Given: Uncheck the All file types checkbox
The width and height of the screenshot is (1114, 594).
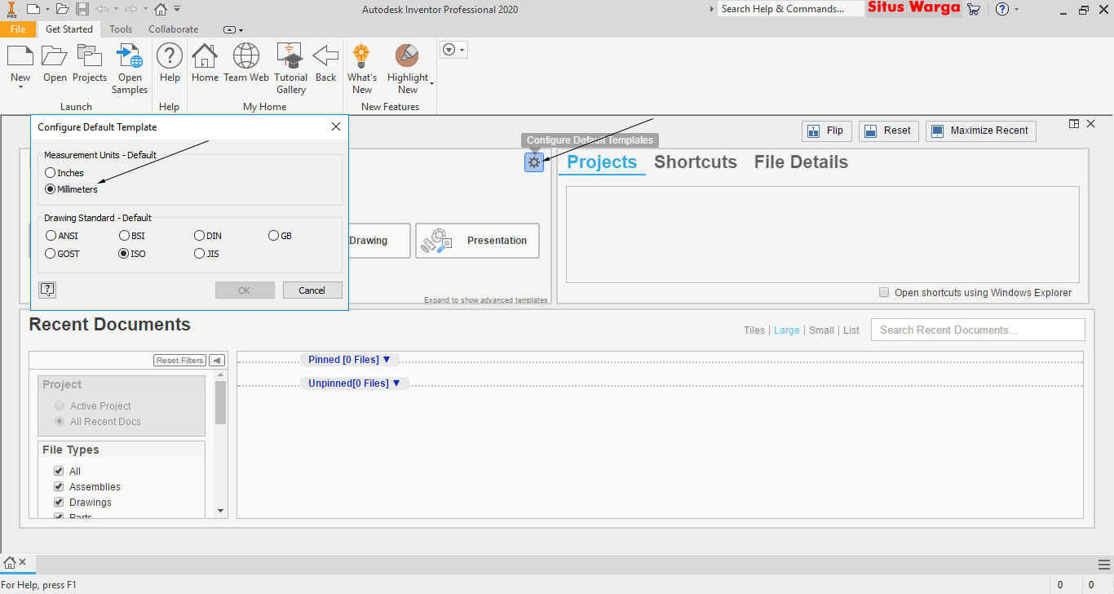Looking at the screenshot, I should 59,471.
